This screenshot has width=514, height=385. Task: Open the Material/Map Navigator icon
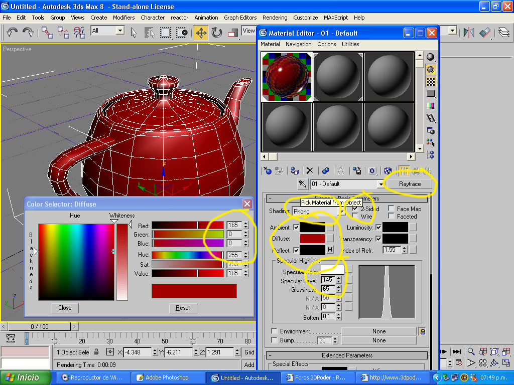pos(430,154)
